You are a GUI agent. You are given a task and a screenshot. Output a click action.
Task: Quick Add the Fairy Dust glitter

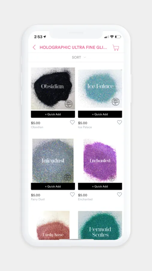coord(53,186)
